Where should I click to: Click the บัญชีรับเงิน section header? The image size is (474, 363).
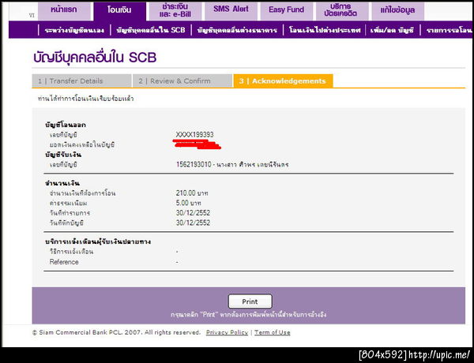63,155
